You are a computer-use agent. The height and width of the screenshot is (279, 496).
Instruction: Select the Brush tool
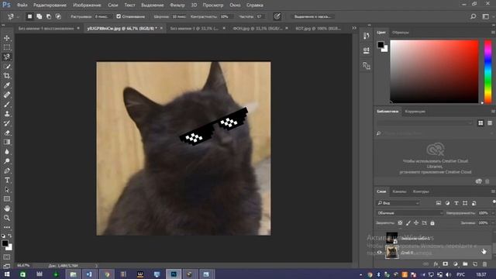[7, 105]
